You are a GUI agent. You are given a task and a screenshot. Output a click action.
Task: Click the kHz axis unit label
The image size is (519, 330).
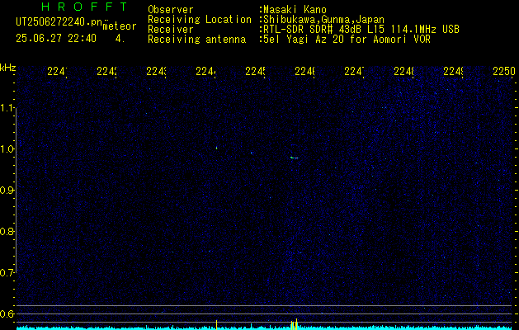(x=8, y=68)
